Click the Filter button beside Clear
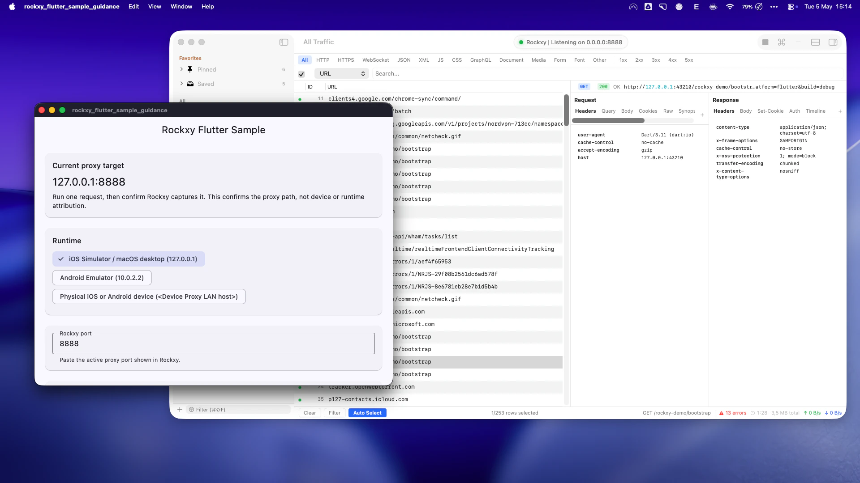Image resolution: width=860 pixels, height=483 pixels. tap(334, 413)
